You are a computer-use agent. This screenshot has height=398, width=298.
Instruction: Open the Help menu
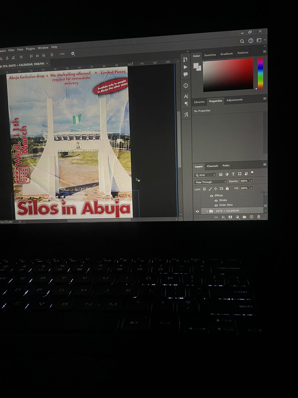tap(54, 47)
